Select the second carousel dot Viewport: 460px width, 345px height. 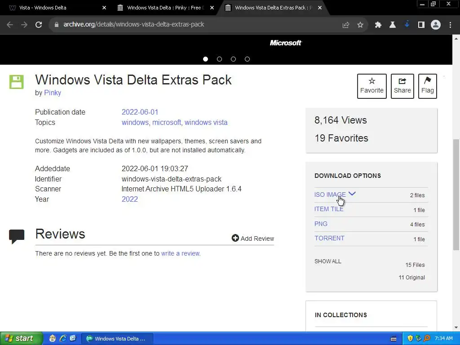point(219,59)
